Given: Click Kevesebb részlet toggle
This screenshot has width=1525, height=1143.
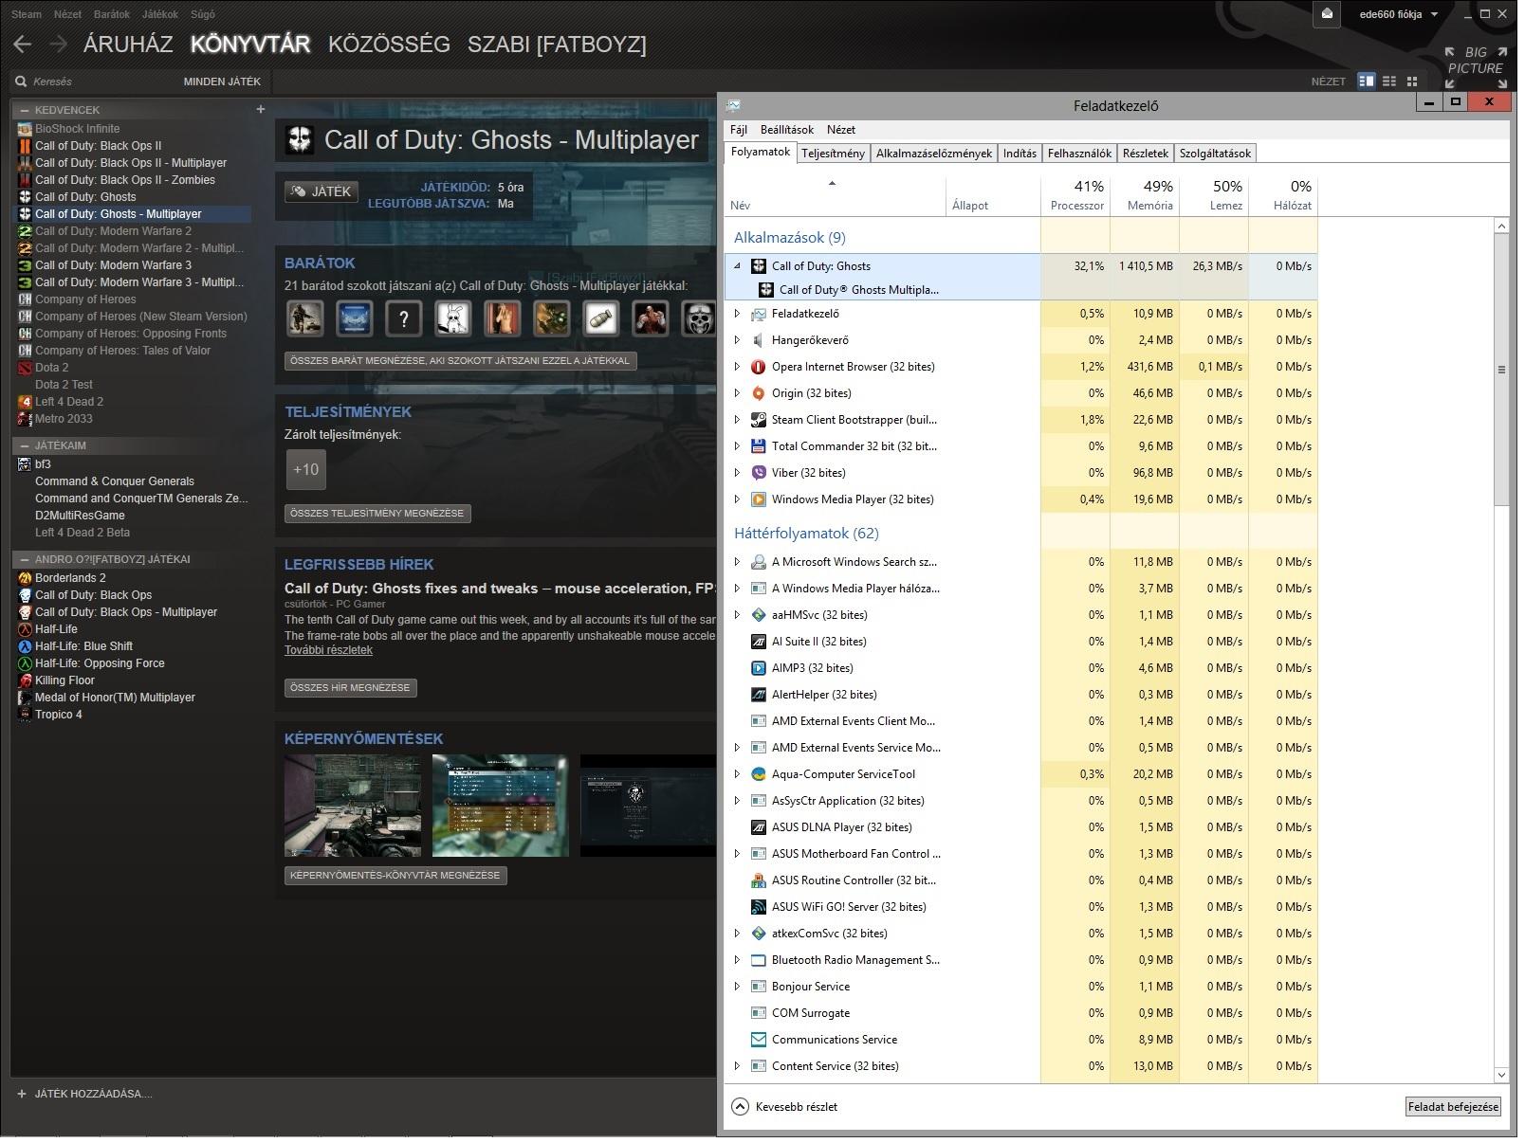Looking at the screenshot, I should coord(785,1107).
